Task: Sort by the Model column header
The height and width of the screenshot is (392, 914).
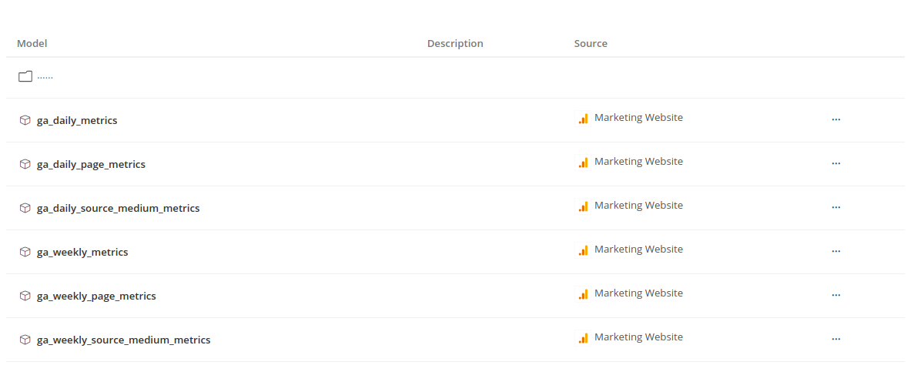Action: (32, 44)
